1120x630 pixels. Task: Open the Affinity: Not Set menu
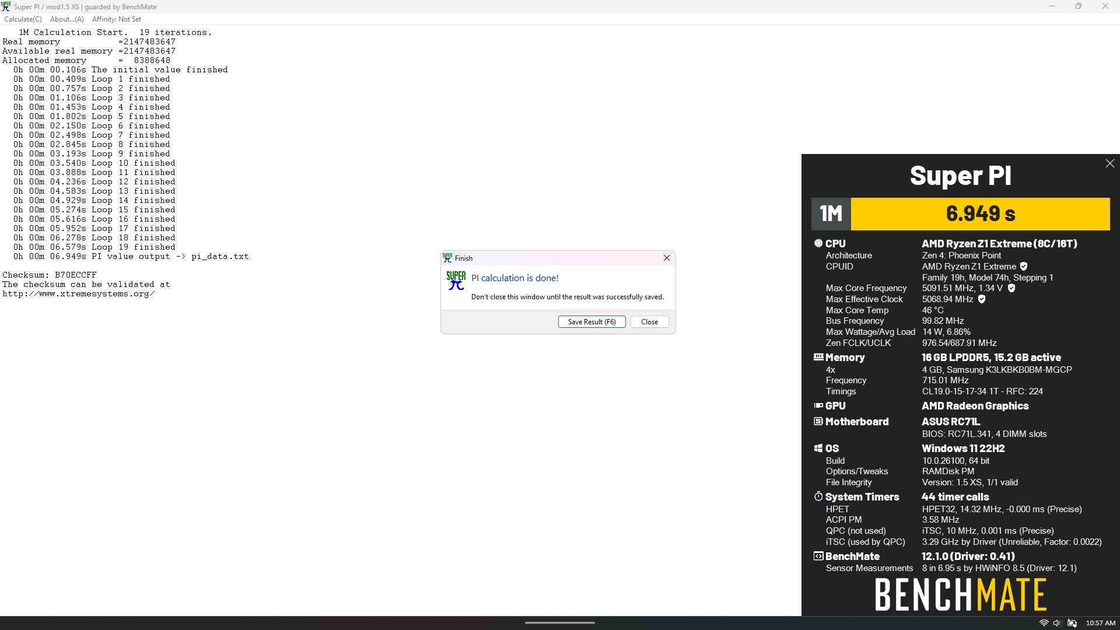[x=117, y=19]
